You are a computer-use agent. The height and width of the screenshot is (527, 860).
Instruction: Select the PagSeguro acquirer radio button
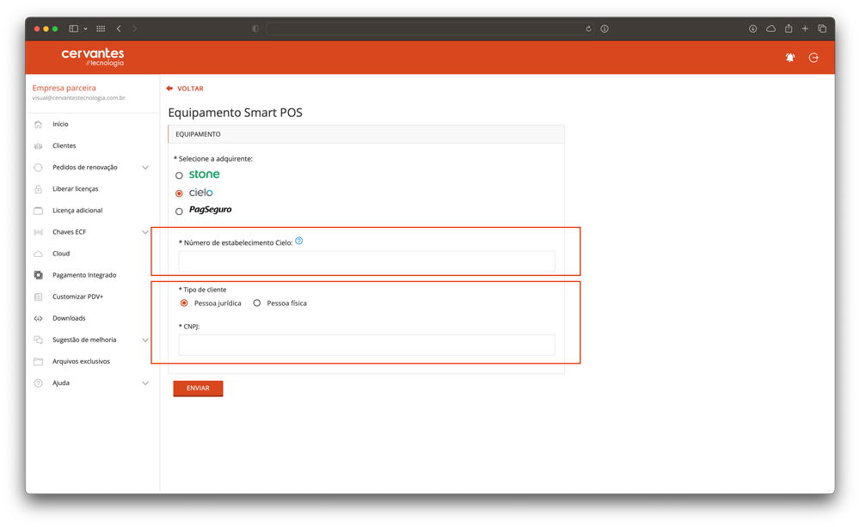click(179, 211)
